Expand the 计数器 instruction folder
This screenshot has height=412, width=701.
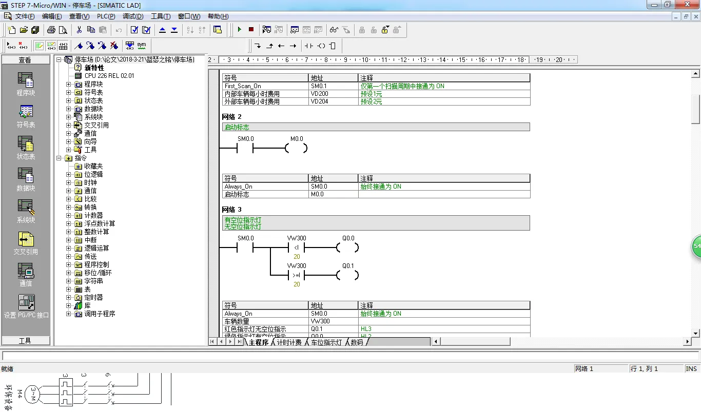coord(69,215)
